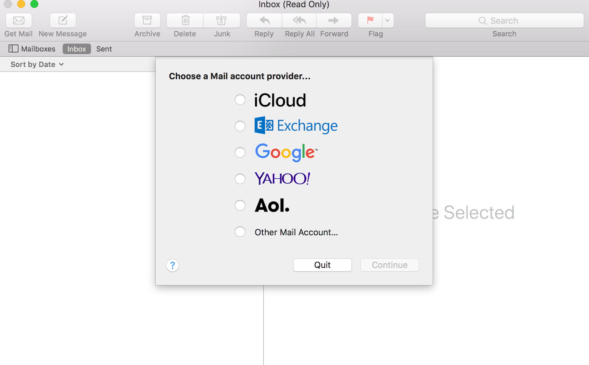Click the Exchange provider logo

(x=296, y=126)
